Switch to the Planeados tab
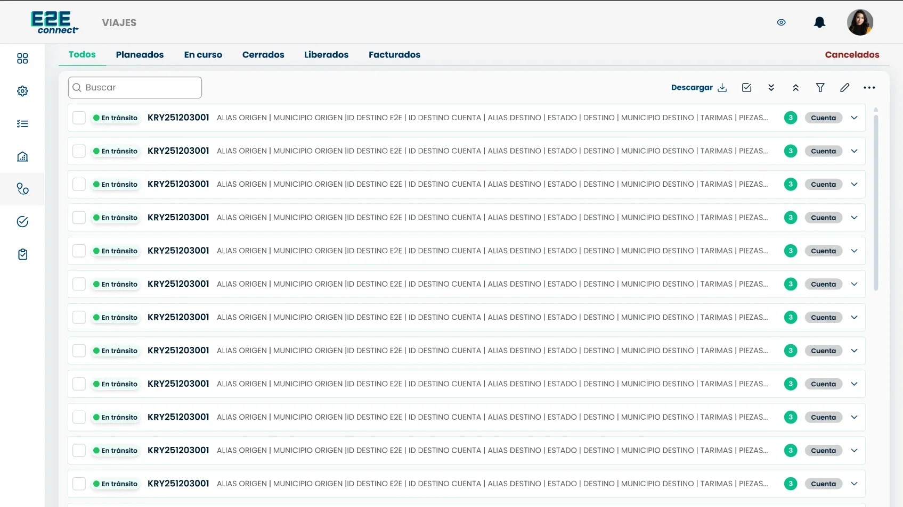903x507 pixels. [x=140, y=54]
